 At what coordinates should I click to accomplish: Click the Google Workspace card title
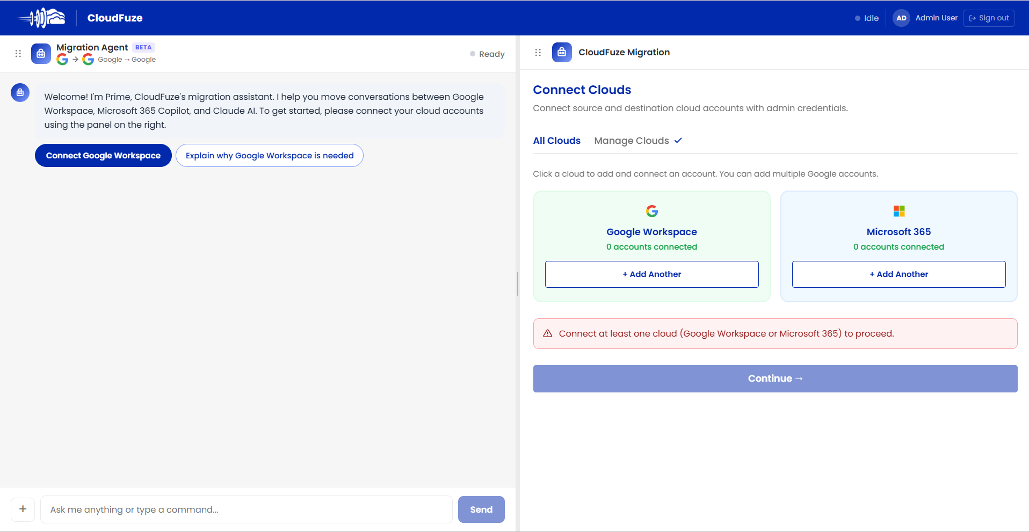pos(652,232)
